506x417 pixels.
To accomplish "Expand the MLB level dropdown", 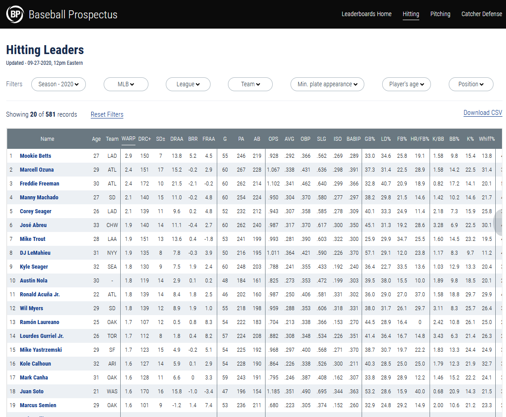I will pyautogui.click(x=126, y=84).
